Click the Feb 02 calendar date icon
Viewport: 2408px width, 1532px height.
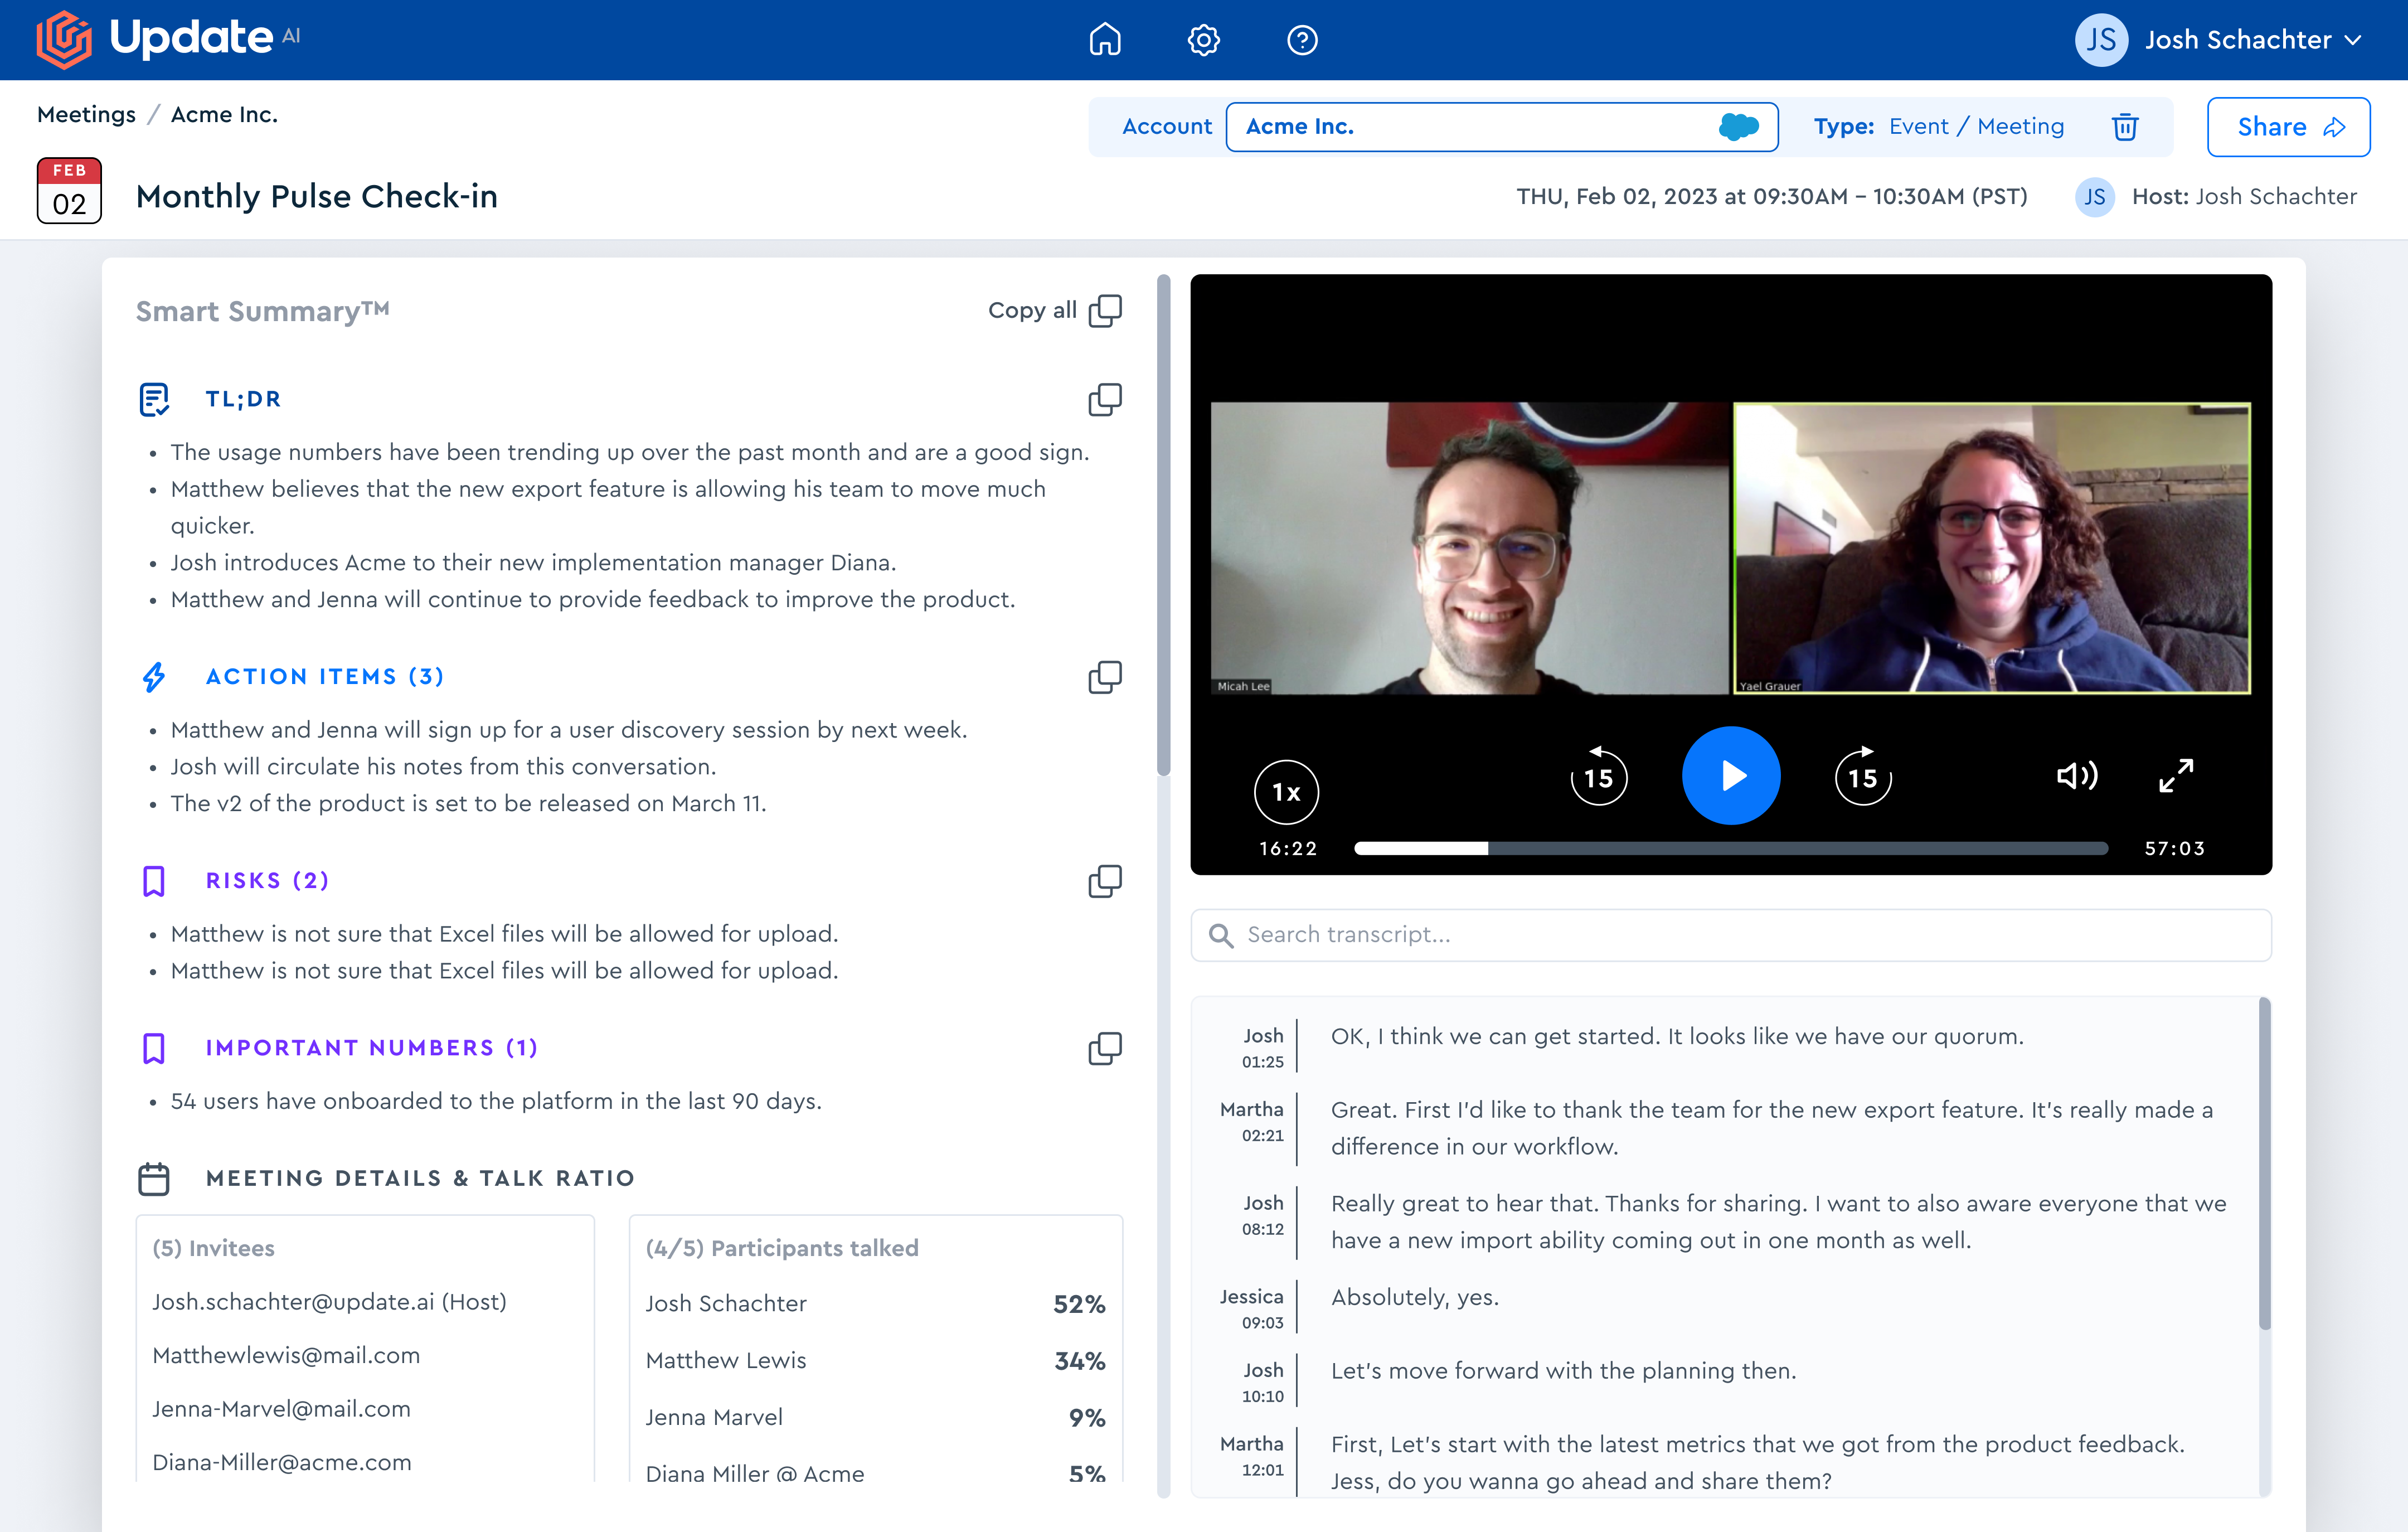coord(69,190)
